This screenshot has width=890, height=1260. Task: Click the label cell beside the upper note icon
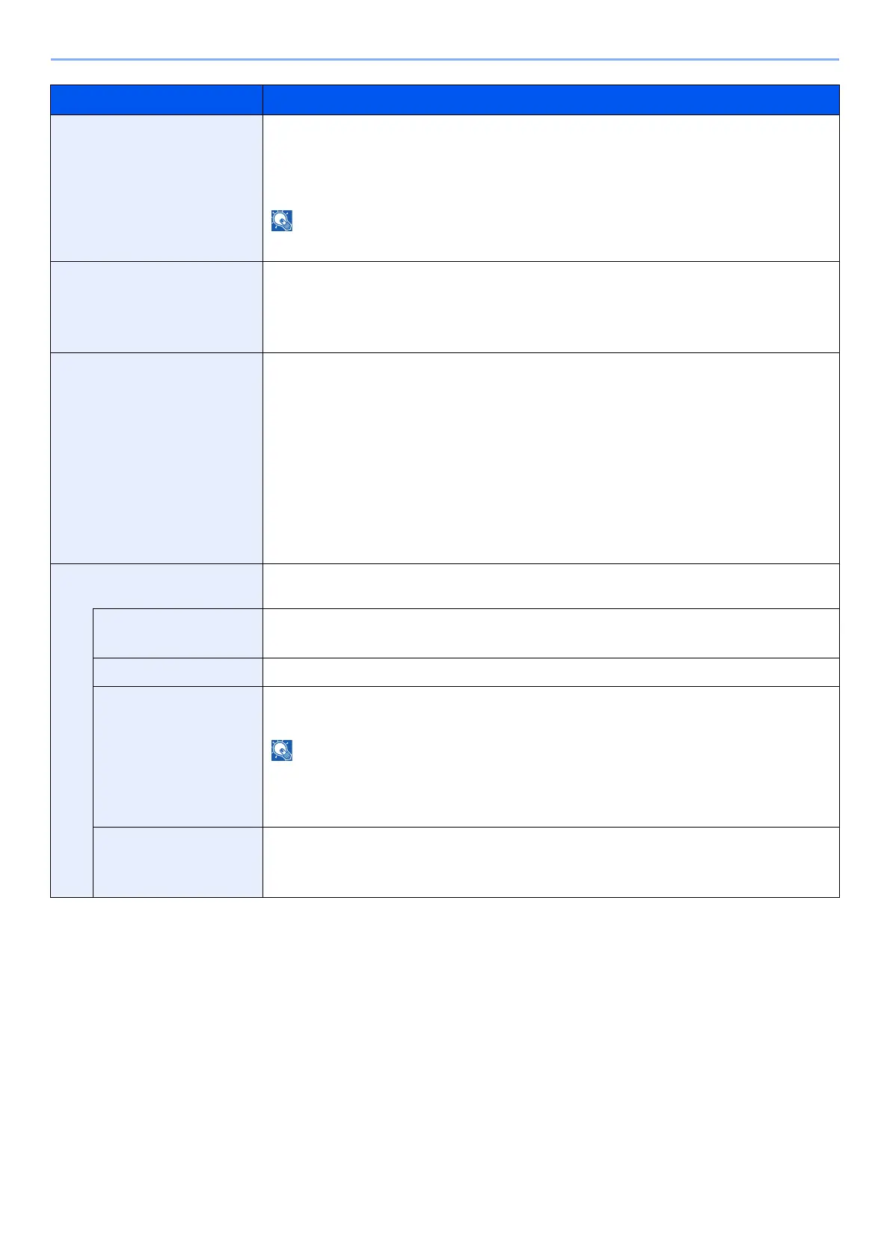(156, 188)
